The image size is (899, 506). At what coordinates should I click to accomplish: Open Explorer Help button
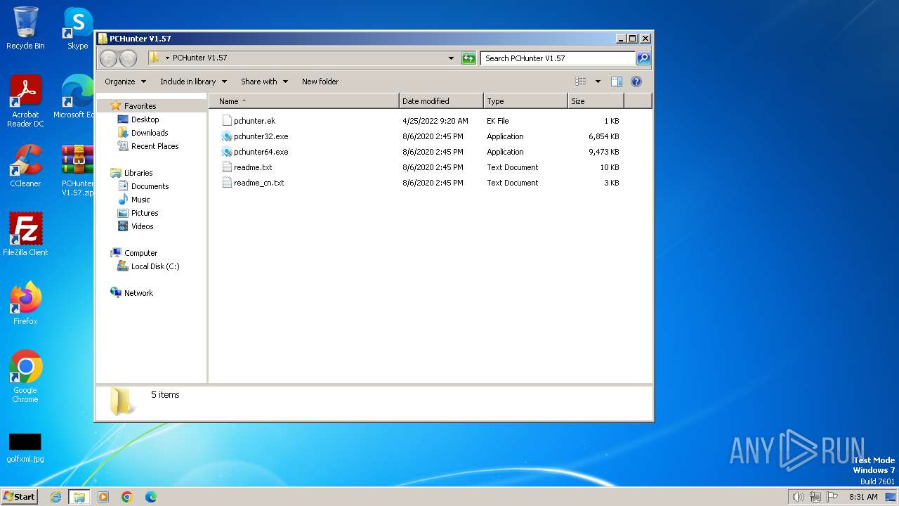tap(636, 82)
